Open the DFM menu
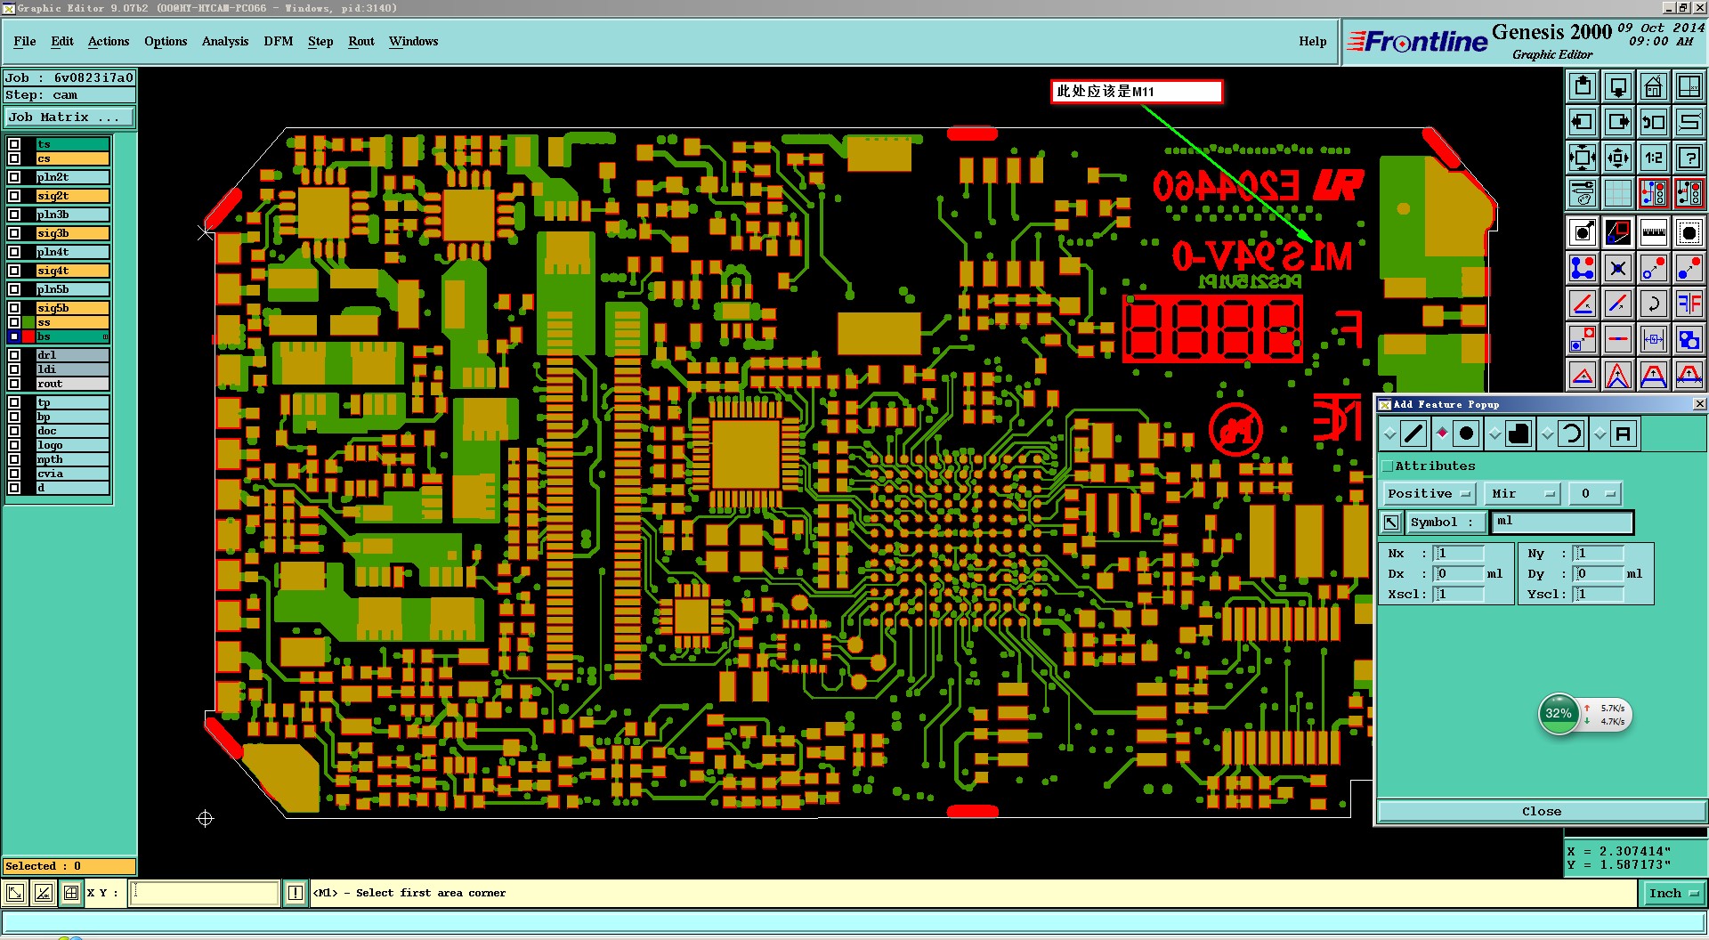This screenshot has width=1709, height=940. (279, 42)
